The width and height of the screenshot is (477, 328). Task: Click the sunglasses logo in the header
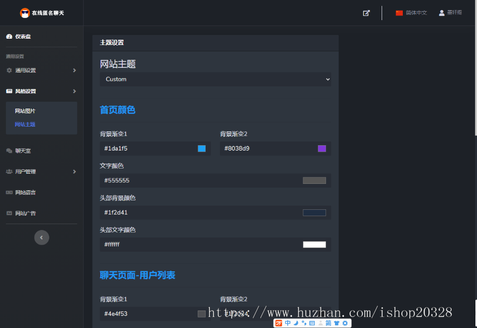(24, 13)
